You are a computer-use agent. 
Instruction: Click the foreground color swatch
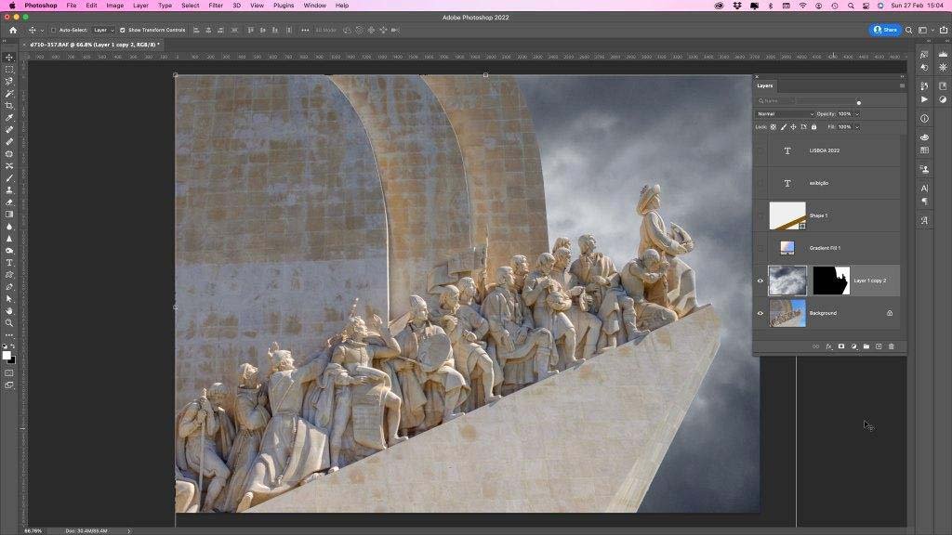7,356
